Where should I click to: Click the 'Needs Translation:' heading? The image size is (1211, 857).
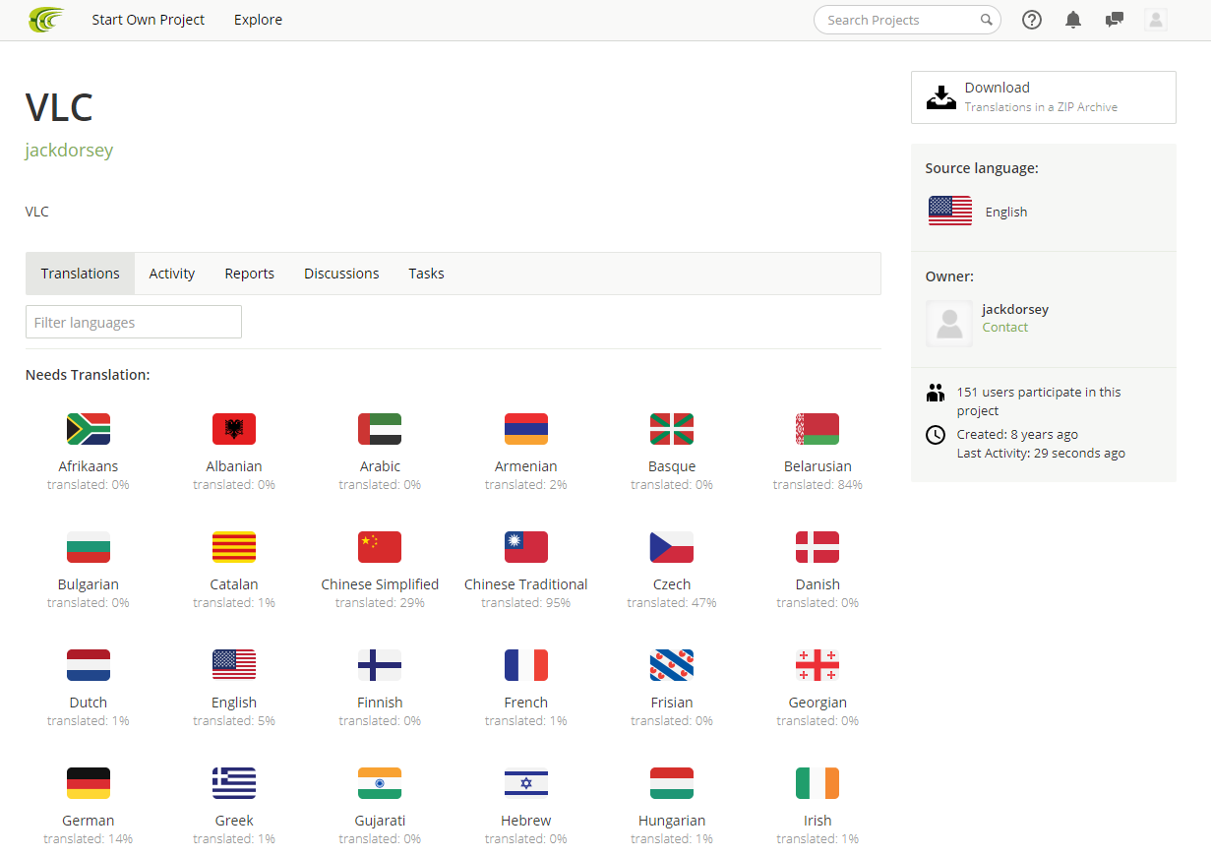click(88, 375)
